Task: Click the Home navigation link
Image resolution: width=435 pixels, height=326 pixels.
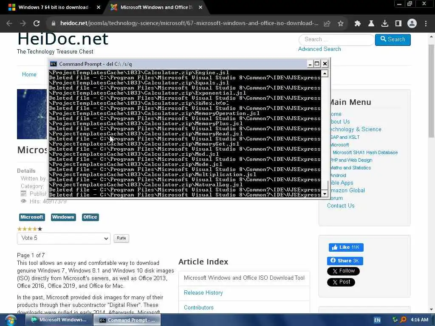Action: click(29, 74)
